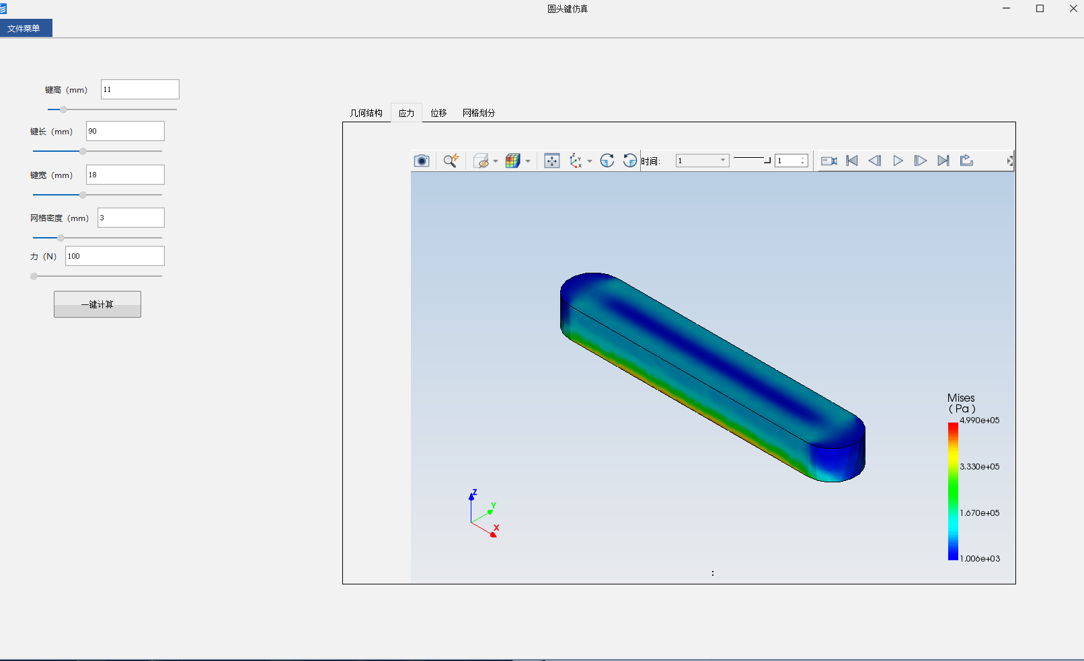Open the 文件菜单 file menu
The height and width of the screenshot is (661, 1084).
24,28
